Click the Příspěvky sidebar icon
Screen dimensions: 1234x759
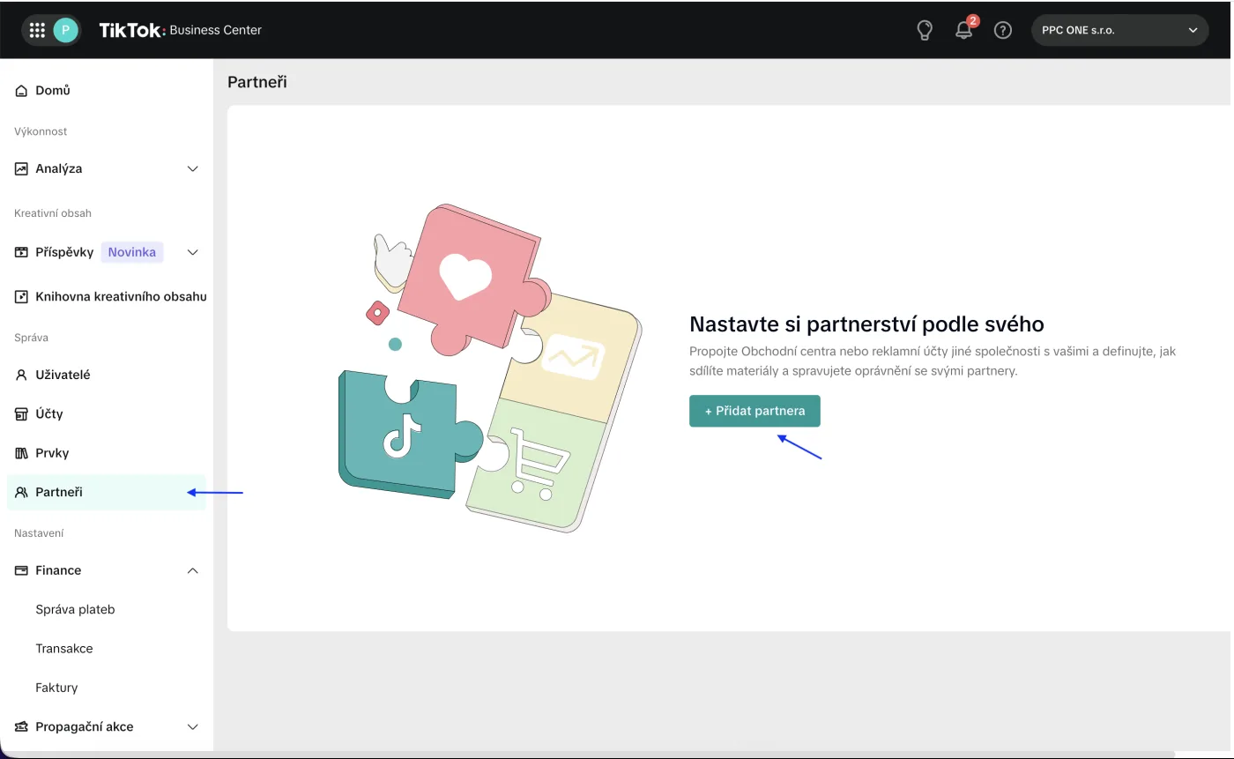(x=22, y=252)
